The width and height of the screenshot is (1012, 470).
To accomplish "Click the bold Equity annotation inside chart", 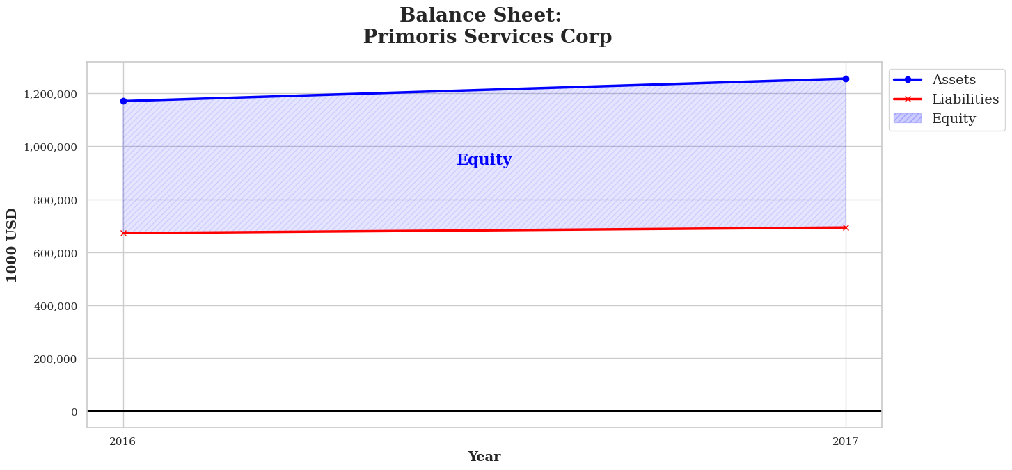I will [x=484, y=160].
